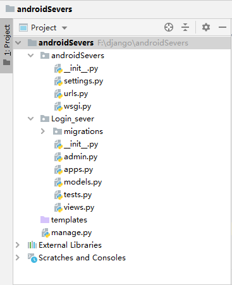The width and height of the screenshot is (232, 285).
Task: Select views.py file name
Action: (79, 207)
